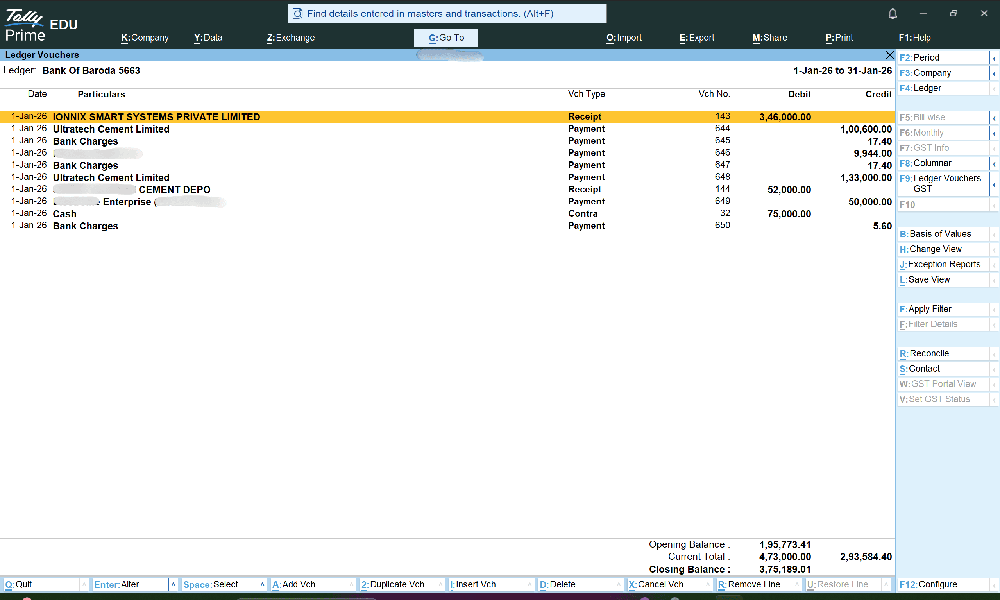This screenshot has height=600, width=1000.
Task: Select Bank Charges voucher 647 row
Action: click(447, 165)
